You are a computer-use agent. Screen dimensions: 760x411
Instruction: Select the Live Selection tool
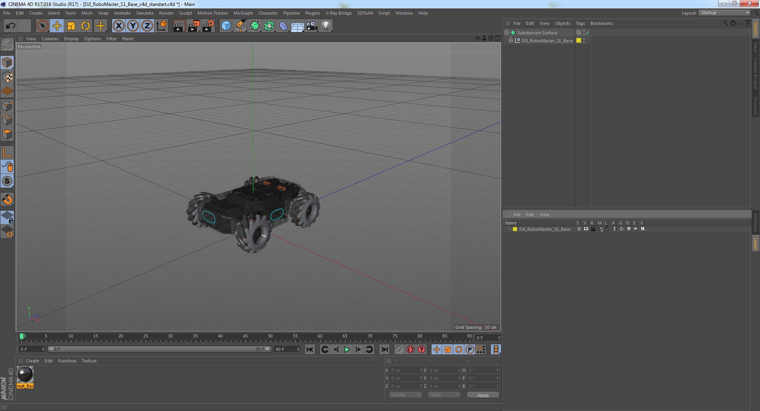point(42,26)
